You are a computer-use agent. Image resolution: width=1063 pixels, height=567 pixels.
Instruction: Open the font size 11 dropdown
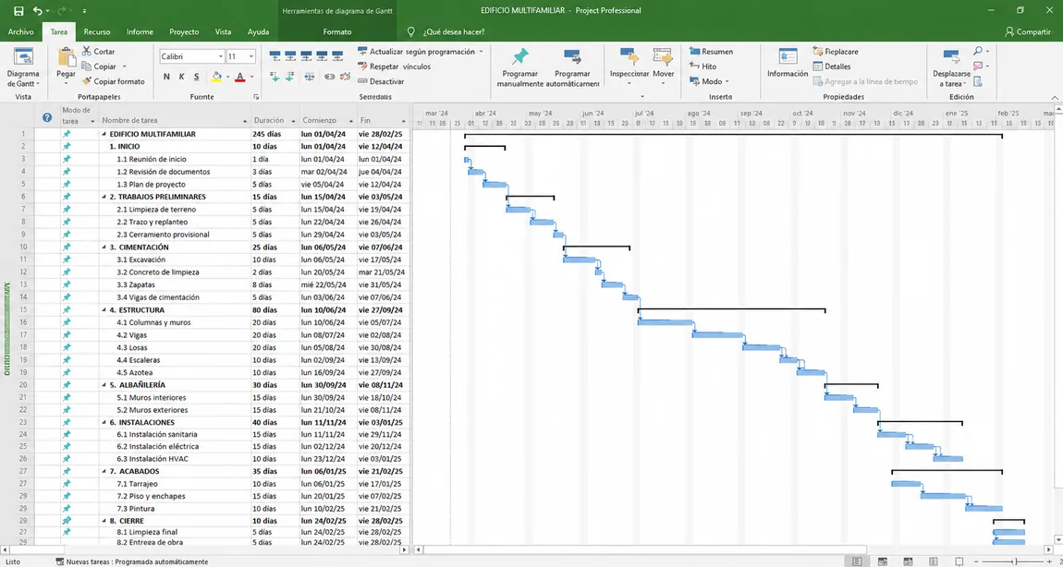coord(250,57)
